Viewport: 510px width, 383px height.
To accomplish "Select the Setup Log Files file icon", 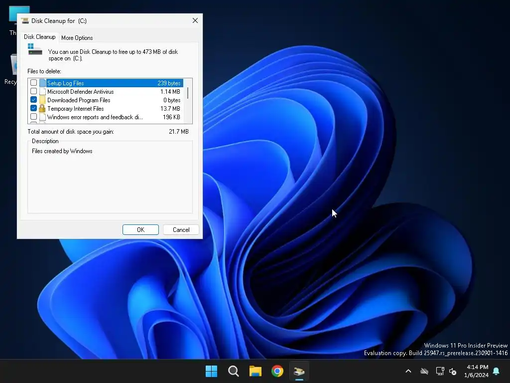I will pyautogui.click(x=43, y=83).
